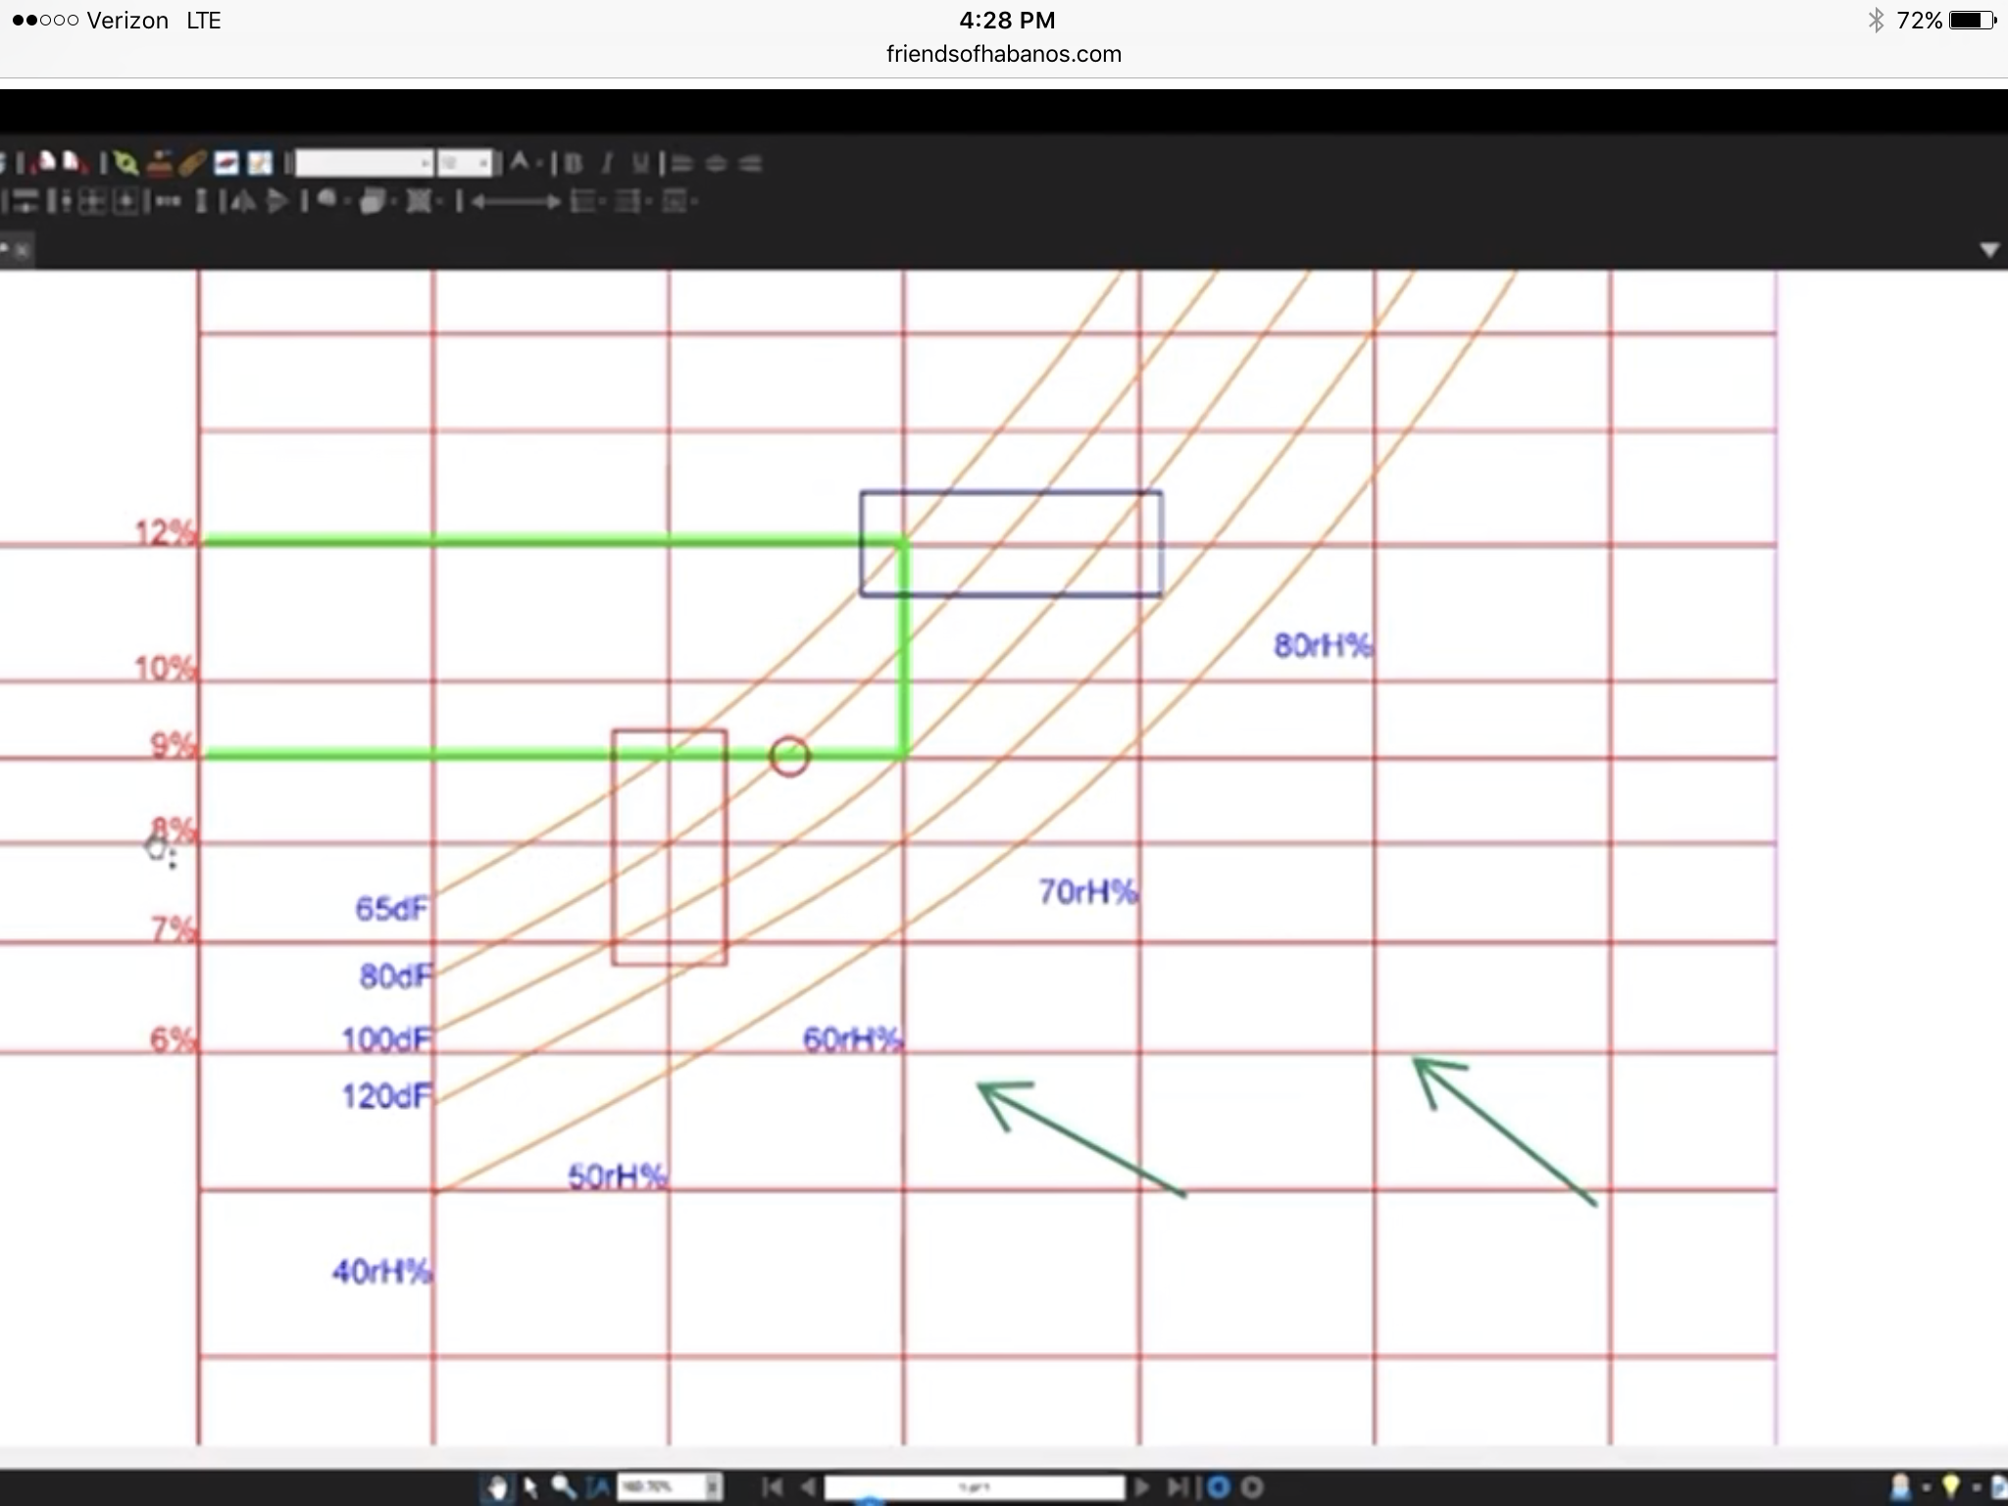Select the hand pan tool
The image size is (2008, 1506).
[x=498, y=1487]
